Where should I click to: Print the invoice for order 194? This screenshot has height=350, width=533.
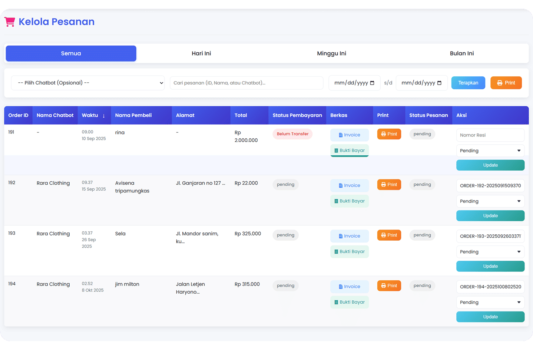[389, 285]
